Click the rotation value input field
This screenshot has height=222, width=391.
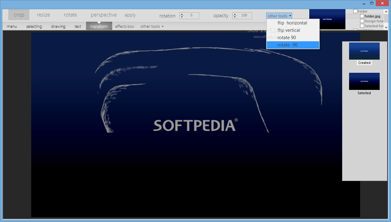[192, 16]
